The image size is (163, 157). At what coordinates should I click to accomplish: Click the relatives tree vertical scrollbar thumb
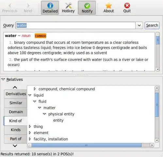(157, 105)
